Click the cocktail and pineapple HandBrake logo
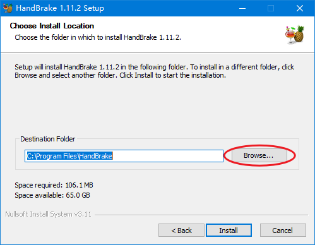The height and width of the screenshot is (245, 315). (x=295, y=35)
